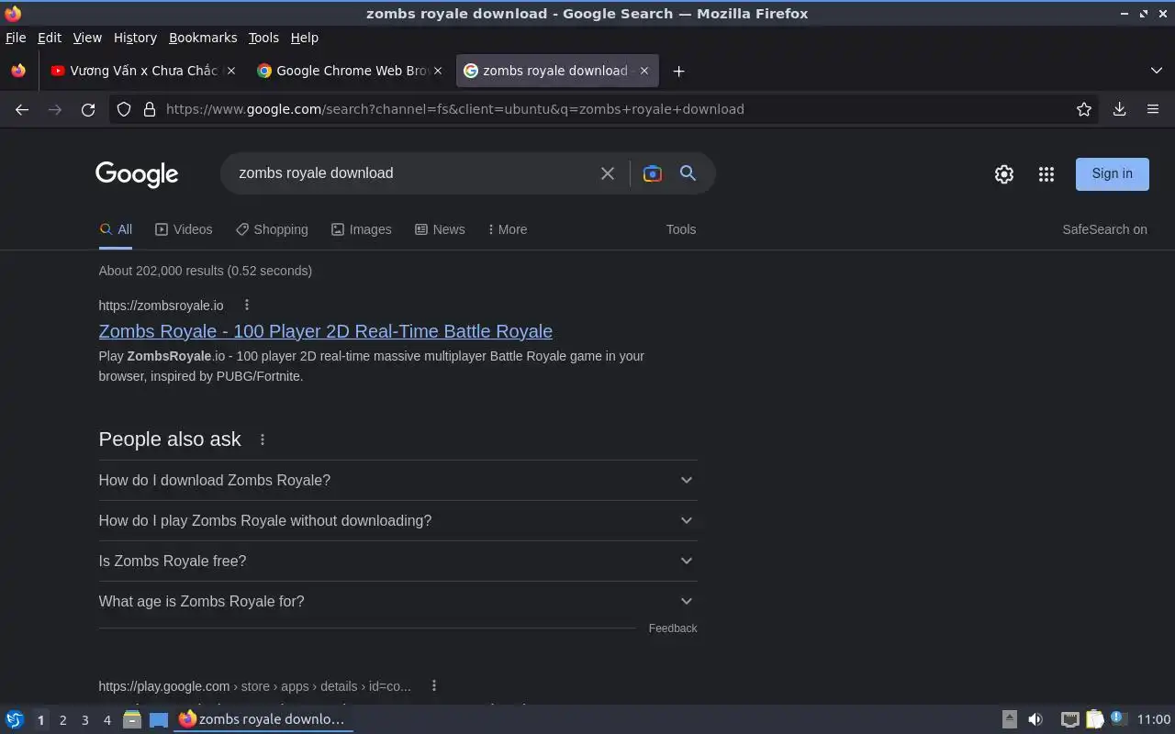
Task: Send Feedback on People also ask
Action: (x=673, y=628)
